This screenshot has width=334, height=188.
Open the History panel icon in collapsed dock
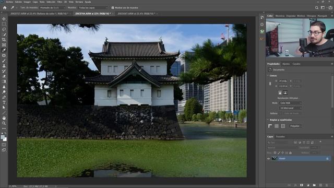(262, 17)
